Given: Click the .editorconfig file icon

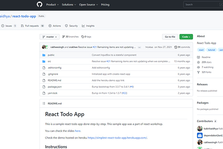Looking at the screenshot, I should pos(44,68).
